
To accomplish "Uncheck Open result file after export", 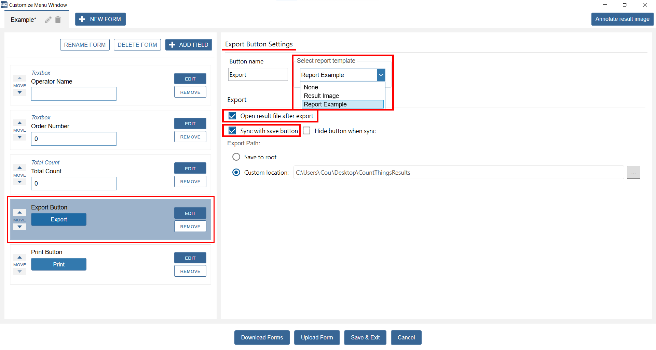I will tap(232, 116).
